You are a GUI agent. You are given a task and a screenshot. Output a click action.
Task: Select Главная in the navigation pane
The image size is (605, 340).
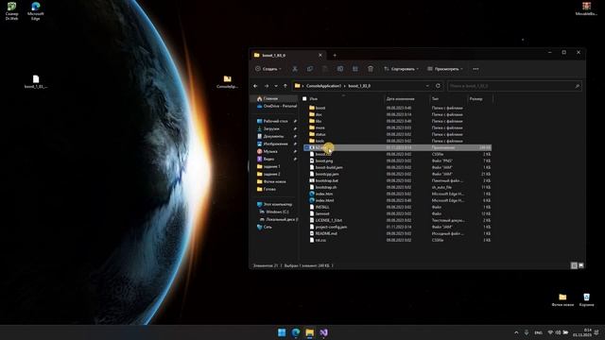click(x=273, y=98)
